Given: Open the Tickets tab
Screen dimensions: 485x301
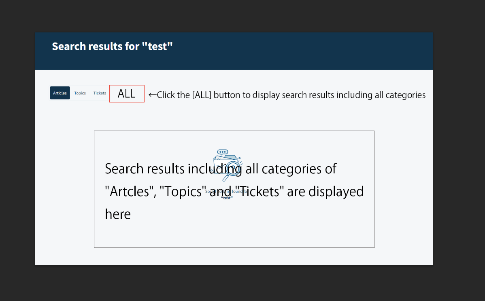Looking at the screenshot, I should pyautogui.click(x=100, y=93).
